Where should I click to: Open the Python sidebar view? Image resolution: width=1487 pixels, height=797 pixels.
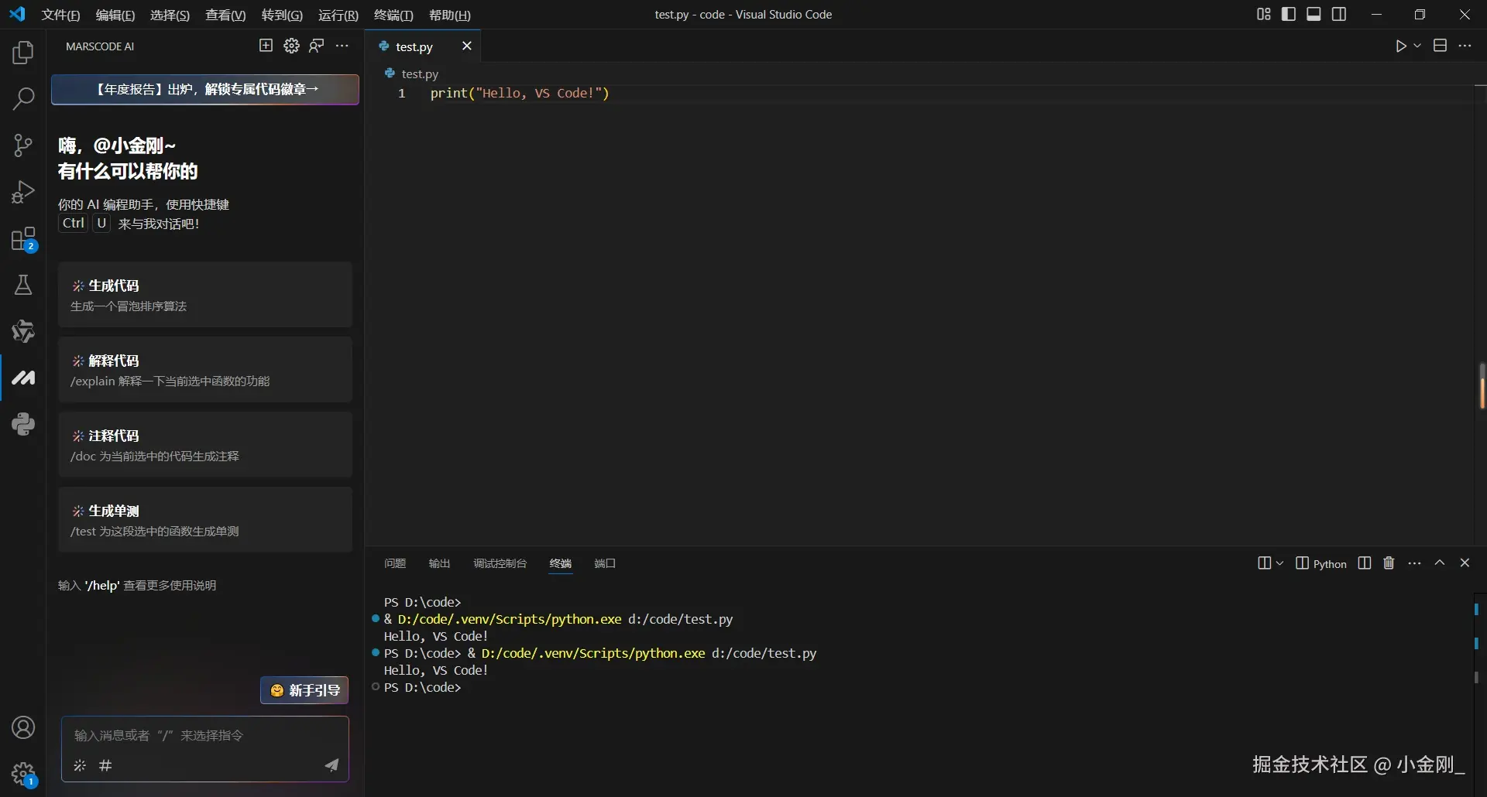click(23, 424)
